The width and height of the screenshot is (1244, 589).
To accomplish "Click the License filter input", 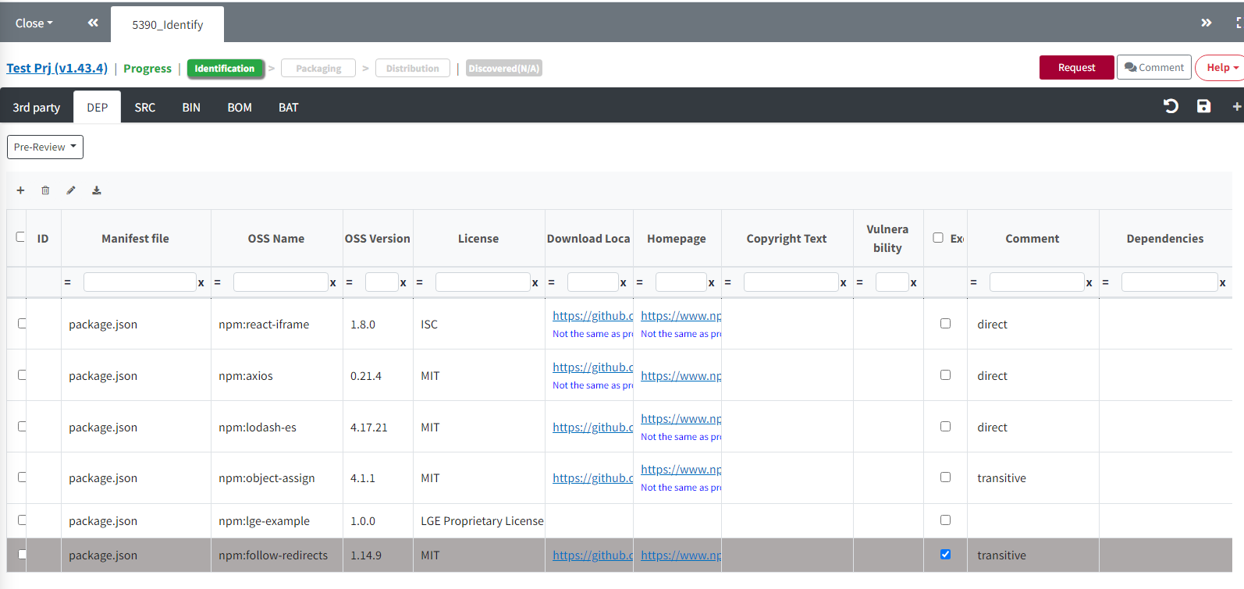I will [x=483, y=282].
